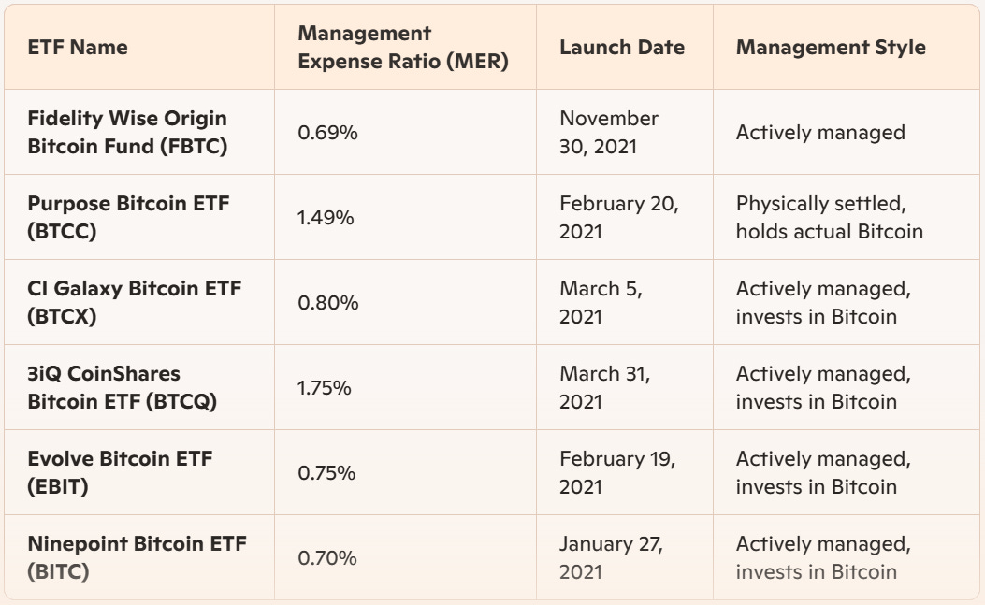
Task: Click the 0.70% MER value
Action: click(327, 558)
